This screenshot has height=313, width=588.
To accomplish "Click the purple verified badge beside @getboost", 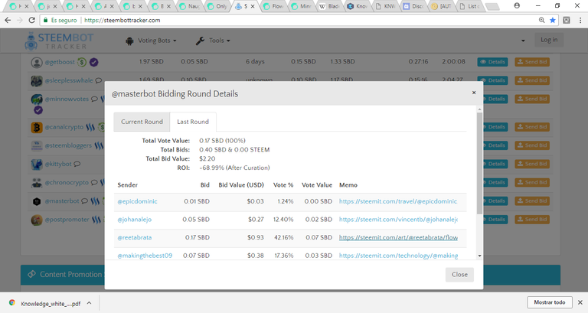I will (x=93, y=62).
